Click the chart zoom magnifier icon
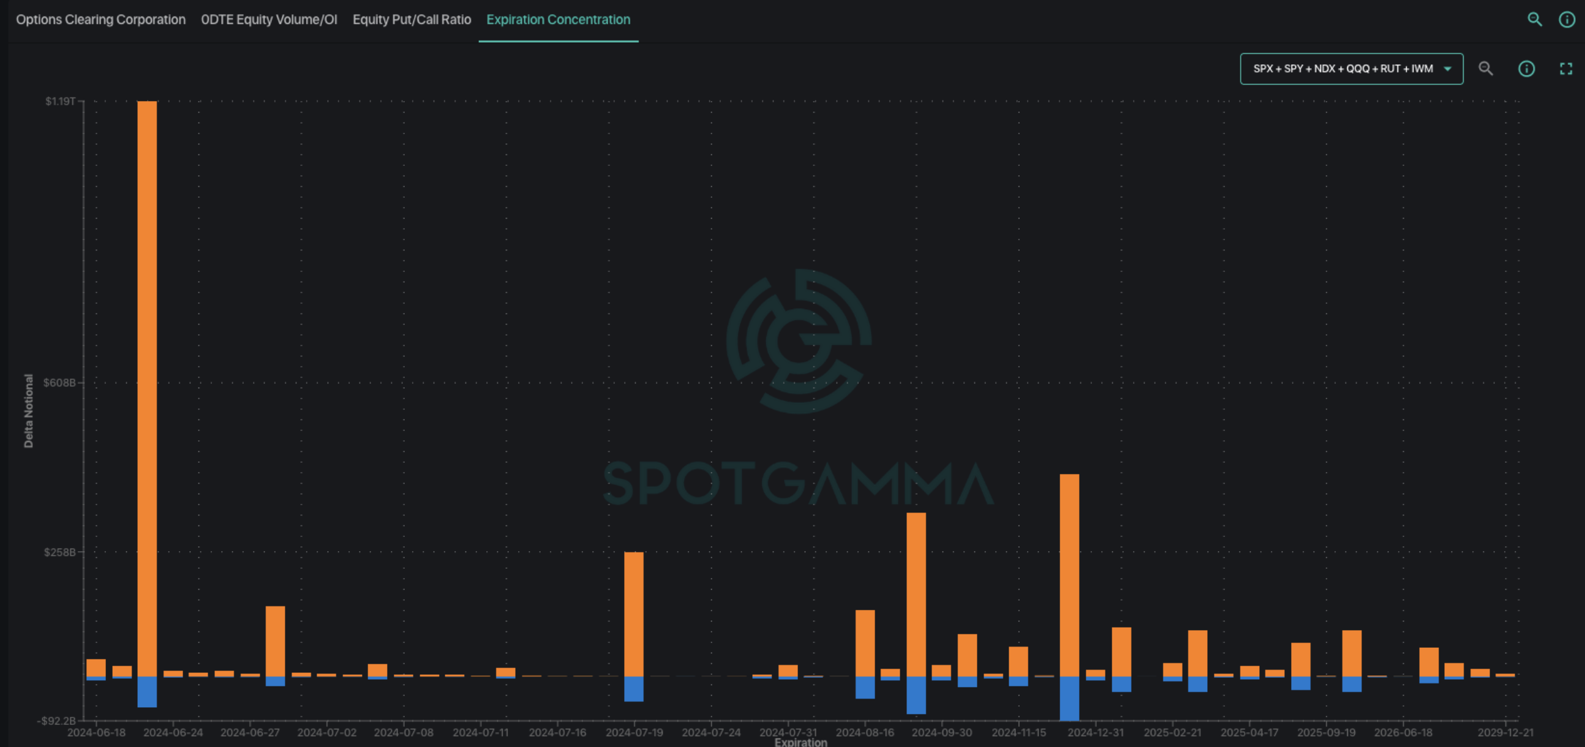1585x747 pixels. [1485, 69]
